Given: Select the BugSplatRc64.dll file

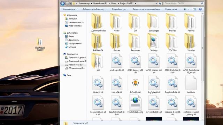Looking at the screenshot, I should (x=172, y=84).
